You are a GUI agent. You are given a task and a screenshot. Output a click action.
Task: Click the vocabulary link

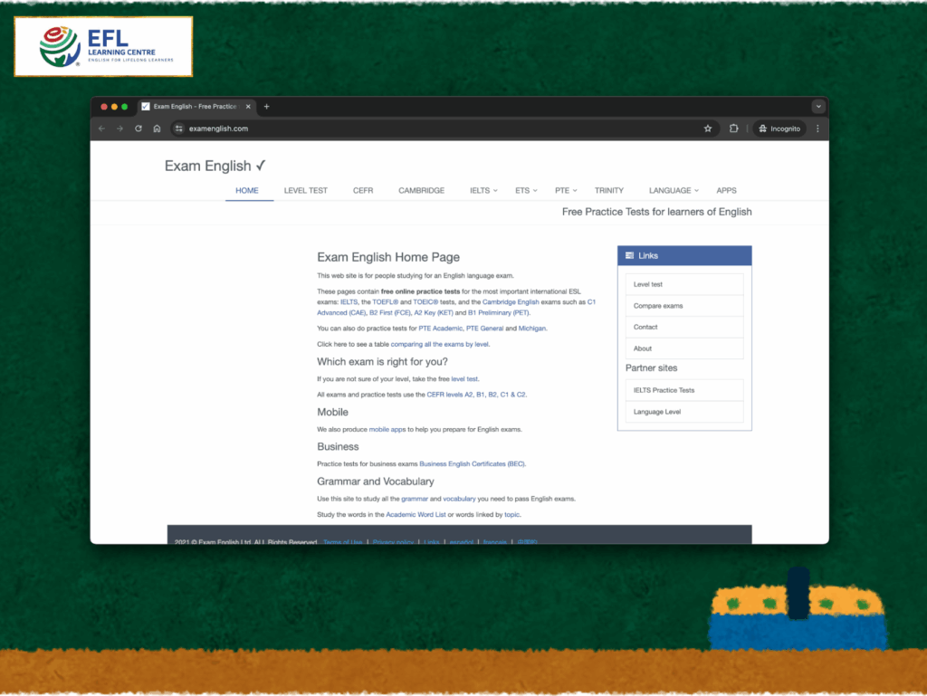tap(459, 499)
